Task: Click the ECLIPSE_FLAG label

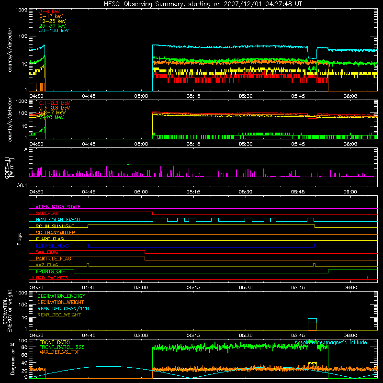Action: click(52, 246)
